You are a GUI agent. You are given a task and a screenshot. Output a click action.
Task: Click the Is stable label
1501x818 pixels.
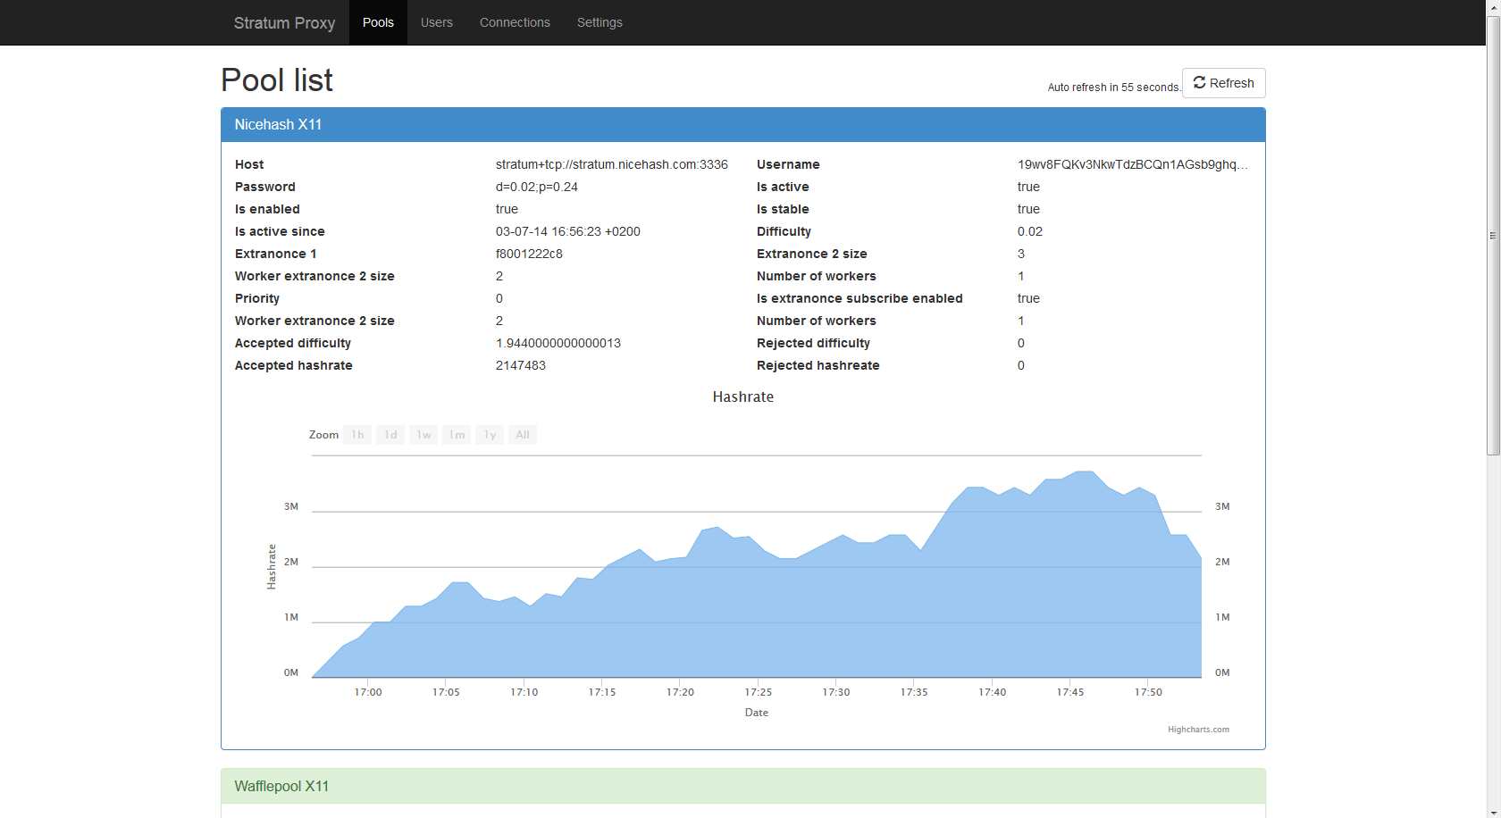[x=783, y=209]
